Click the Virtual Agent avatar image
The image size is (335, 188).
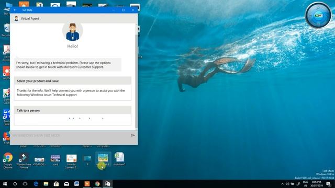73,31
